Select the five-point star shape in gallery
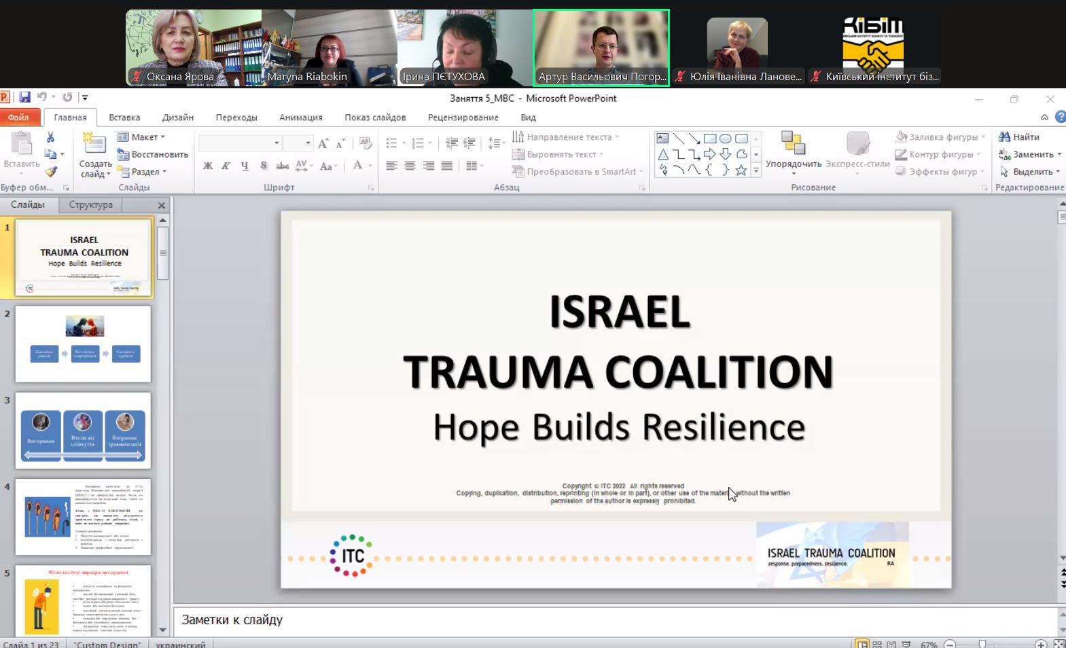 [x=741, y=170]
